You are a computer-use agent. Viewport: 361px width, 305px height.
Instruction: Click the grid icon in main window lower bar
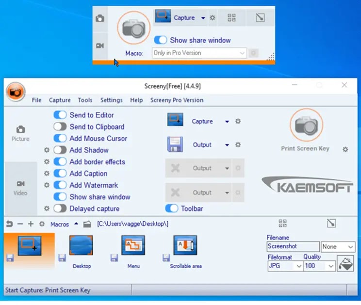point(283,223)
